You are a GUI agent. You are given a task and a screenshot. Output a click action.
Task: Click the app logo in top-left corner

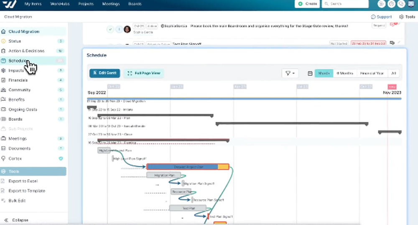point(10,4)
